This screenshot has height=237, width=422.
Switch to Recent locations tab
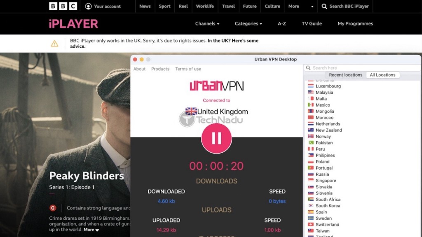pos(346,75)
